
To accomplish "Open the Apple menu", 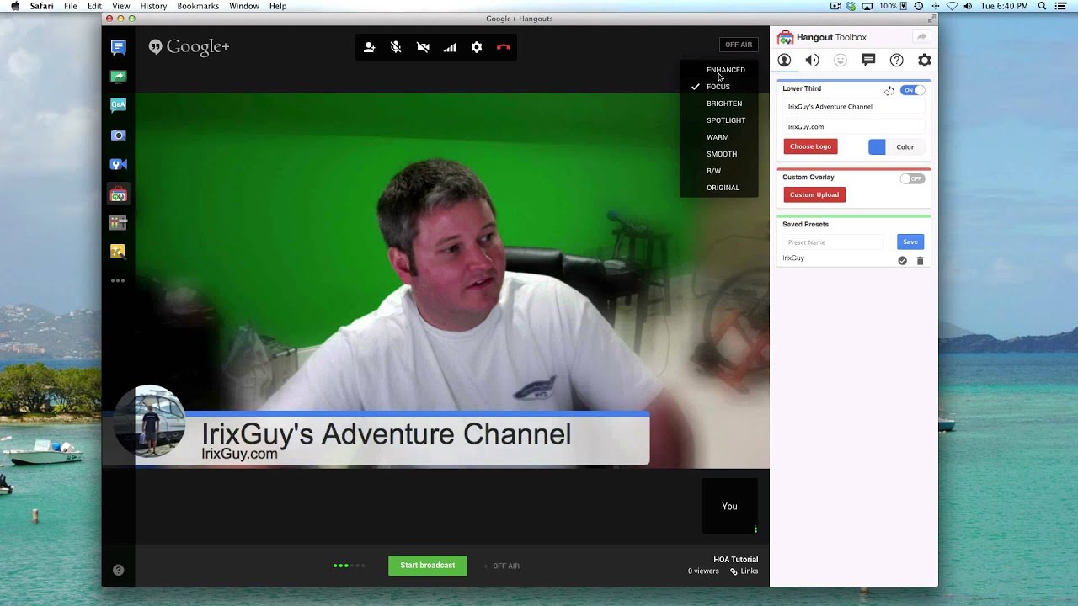I will (15, 6).
